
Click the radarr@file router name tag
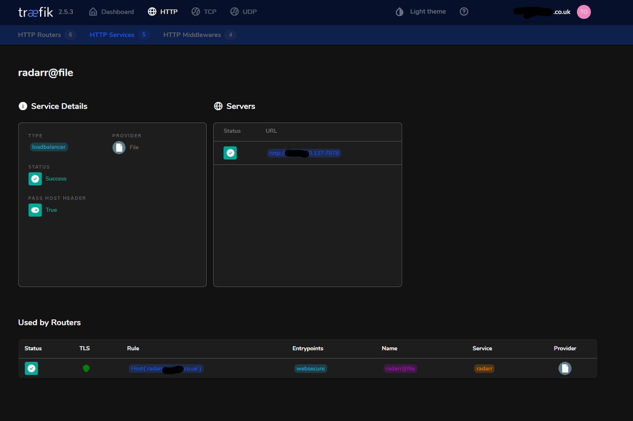point(400,369)
